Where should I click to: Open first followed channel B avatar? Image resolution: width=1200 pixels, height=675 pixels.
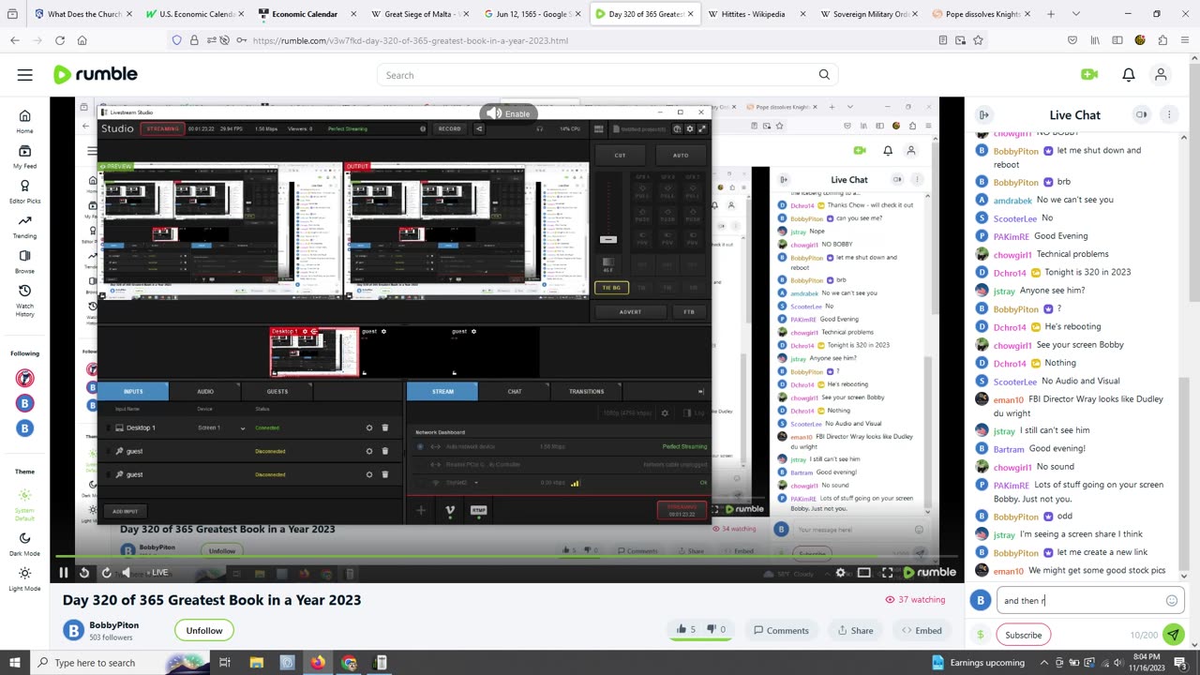pyautogui.click(x=24, y=403)
